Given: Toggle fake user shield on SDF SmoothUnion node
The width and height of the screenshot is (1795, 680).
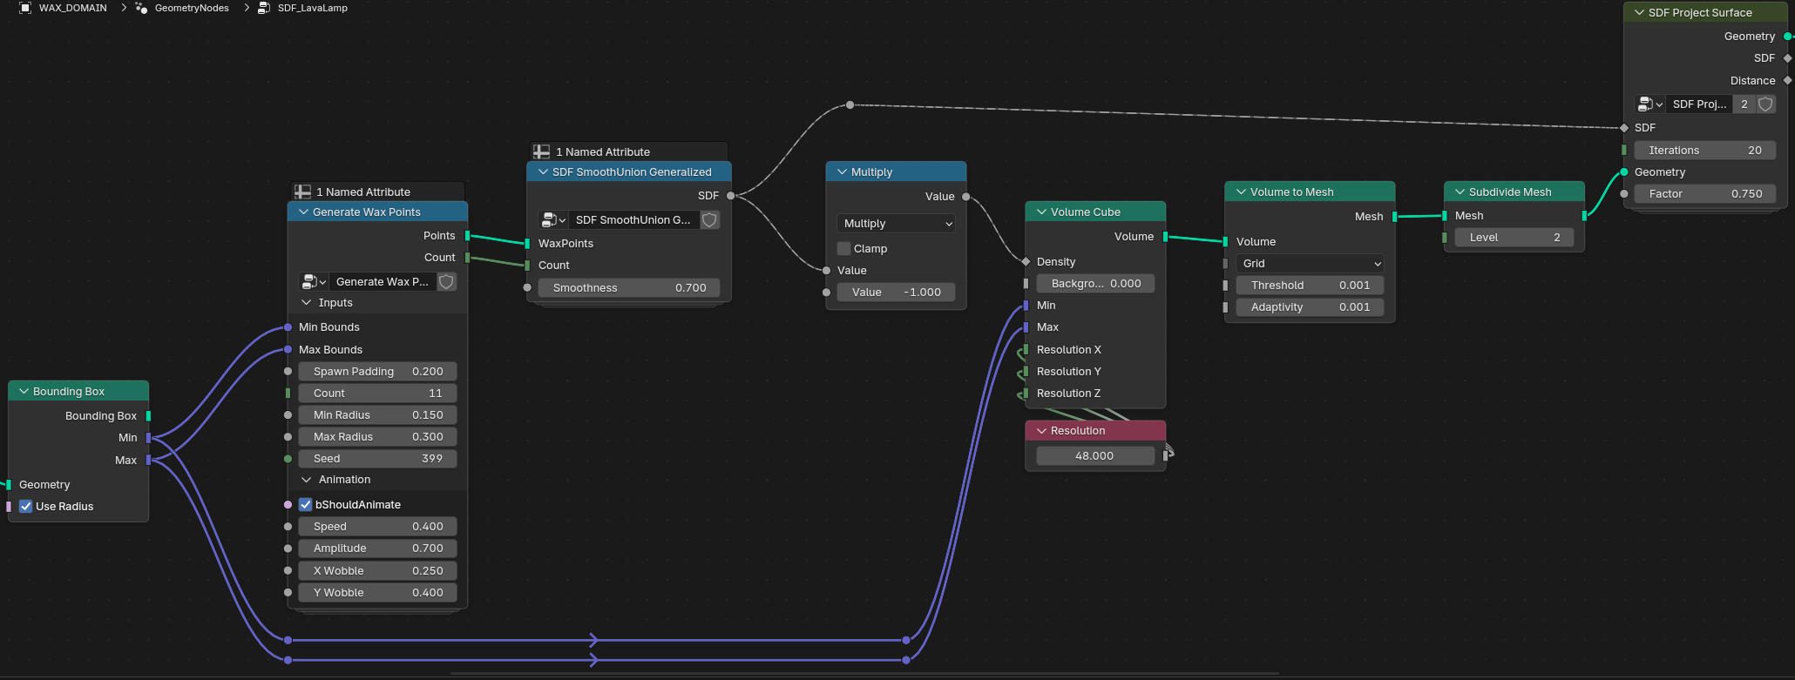Looking at the screenshot, I should tap(710, 220).
